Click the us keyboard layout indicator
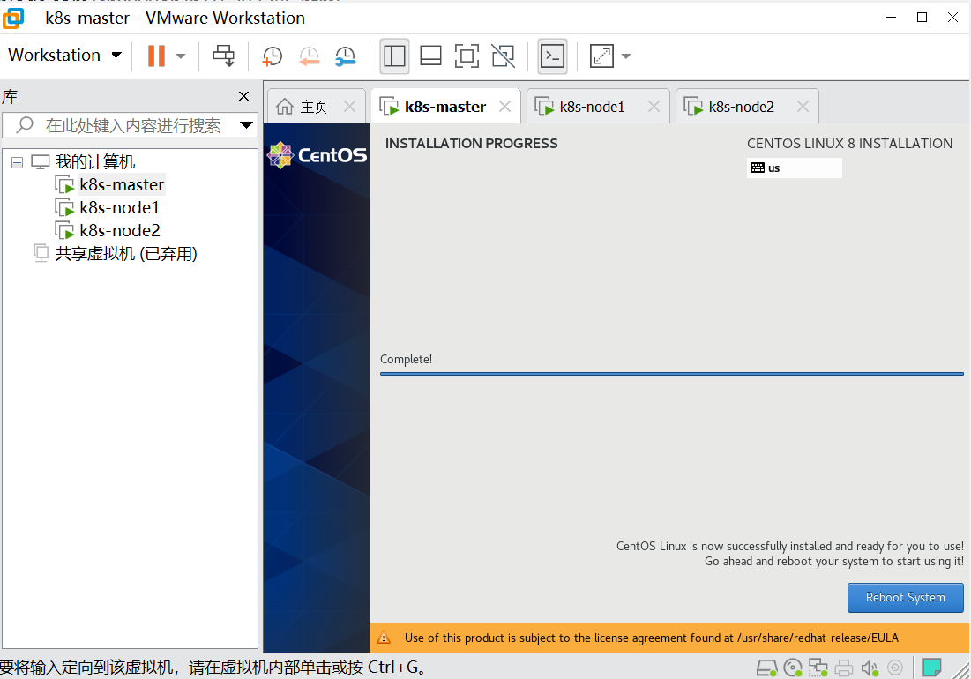 795,168
